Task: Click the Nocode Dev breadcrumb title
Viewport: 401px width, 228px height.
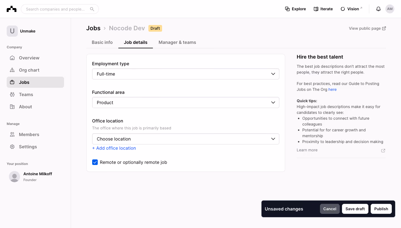Action: pyautogui.click(x=127, y=28)
